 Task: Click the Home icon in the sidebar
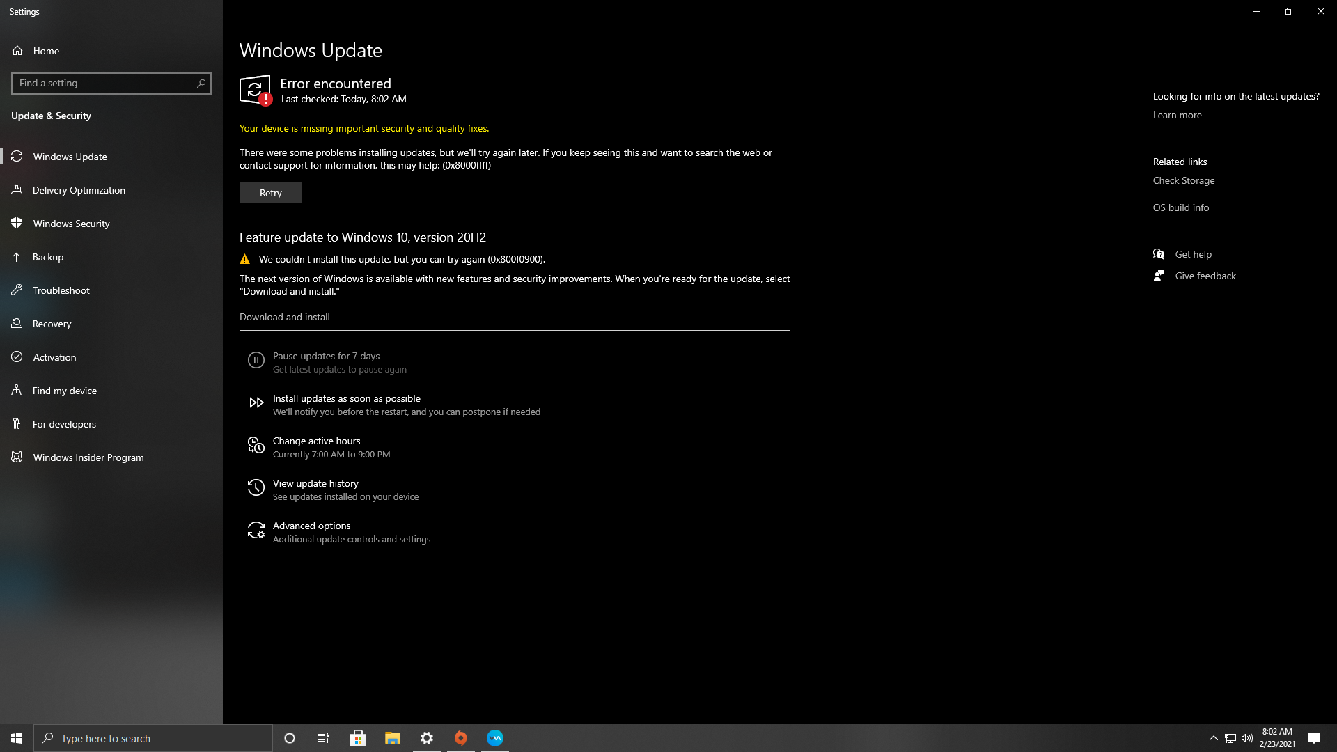pyautogui.click(x=17, y=51)
